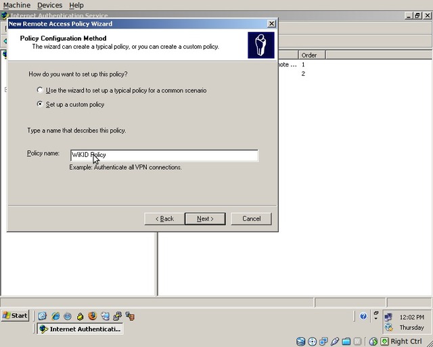Screen dimensions: 433x347
Task: Choose the typical policy wizard radio option
Action: [x=41, y=91]
